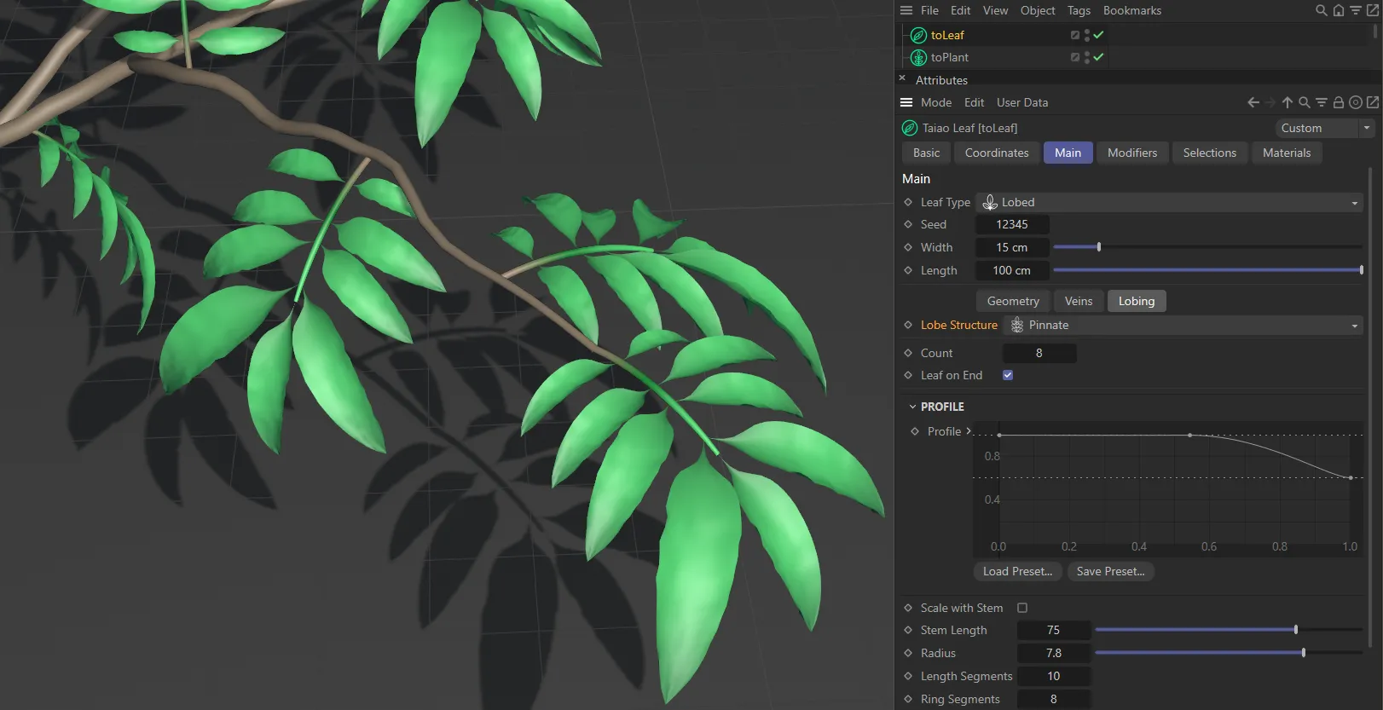Open the Lobe Structure Pinnate dropdown
This screenshot has height=710, width=1383.
(1183, 325)
